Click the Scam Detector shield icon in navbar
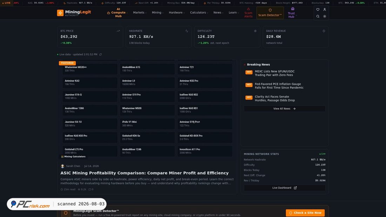386x217 pixels. 270,10
